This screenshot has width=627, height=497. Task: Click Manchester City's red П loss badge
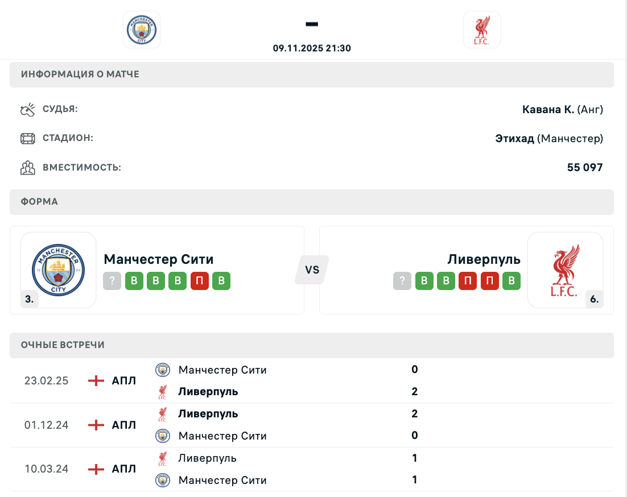click(x=200, y=281)
